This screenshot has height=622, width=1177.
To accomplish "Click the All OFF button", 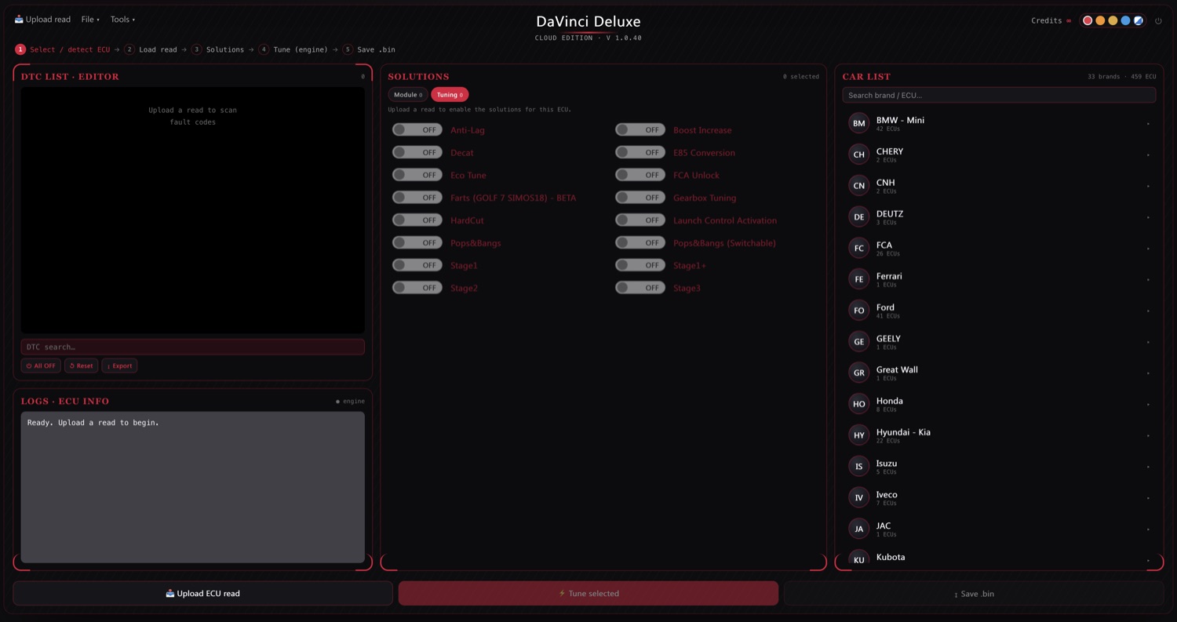I will pos(41,366).
